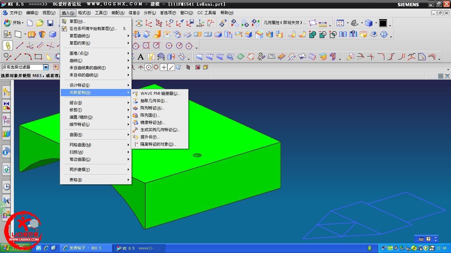This screenshot has height=253, width=451.
Task: Select the Rectangle curve tool
Action: (x=38, y=57)
